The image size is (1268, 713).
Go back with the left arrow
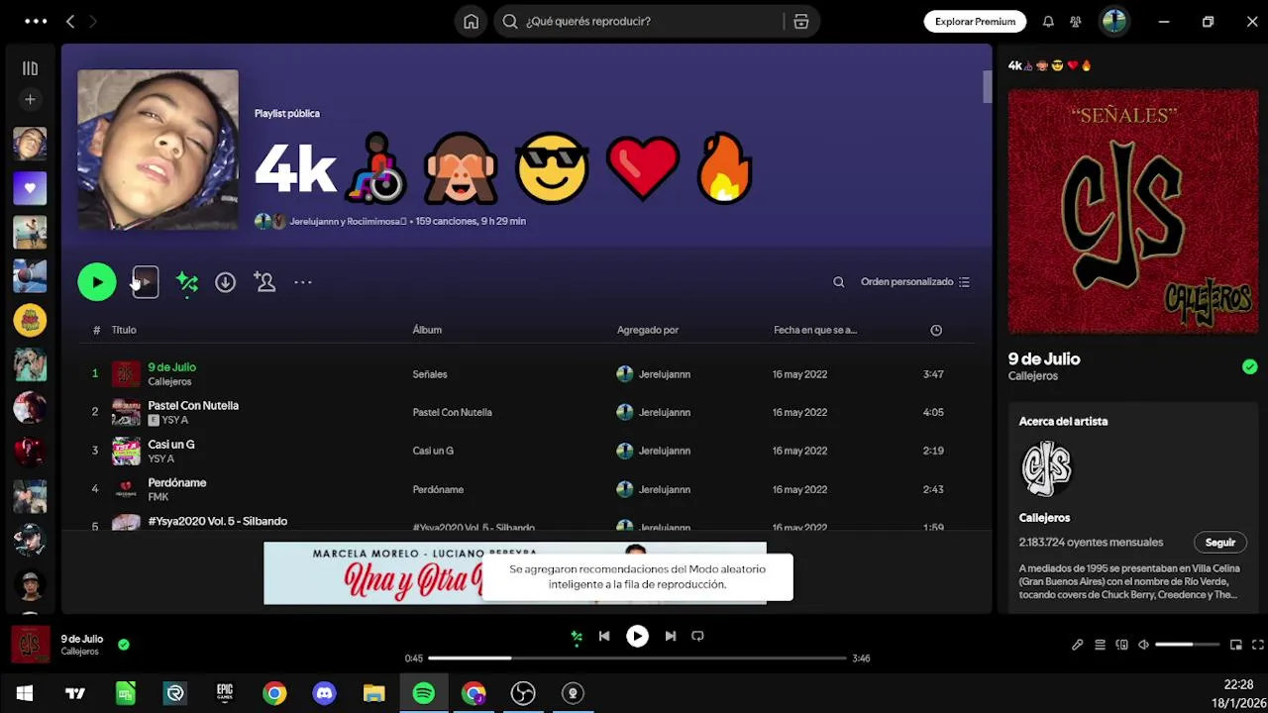coord(70,21)
